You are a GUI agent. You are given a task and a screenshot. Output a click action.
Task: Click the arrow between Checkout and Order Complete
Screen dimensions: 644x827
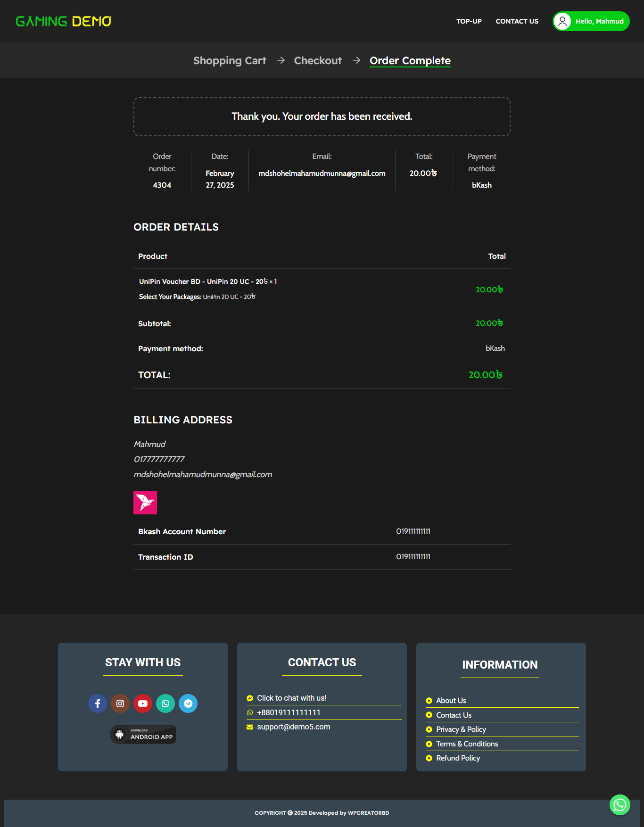pos(356,60)
